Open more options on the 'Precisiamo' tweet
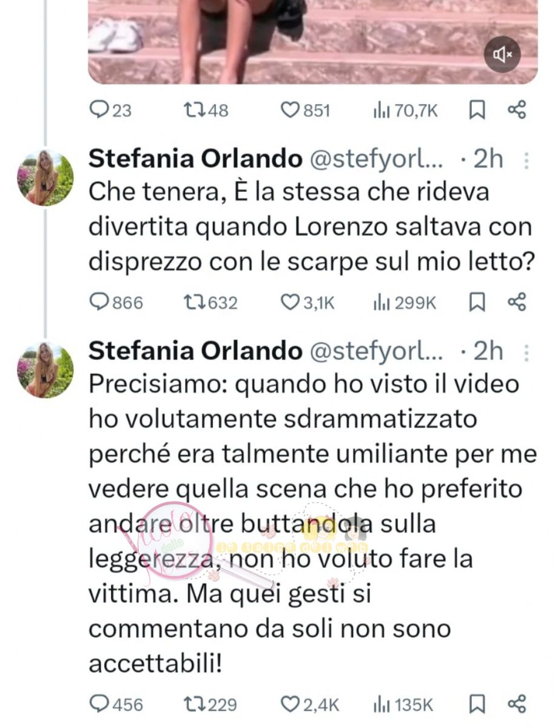The height and width of the screenshot is (728, 555). click(x=526, y=352)
